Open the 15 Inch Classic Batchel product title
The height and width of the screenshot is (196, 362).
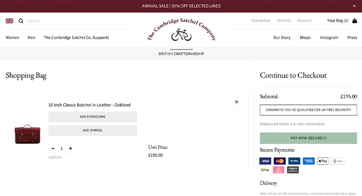(x=90, y=105)
